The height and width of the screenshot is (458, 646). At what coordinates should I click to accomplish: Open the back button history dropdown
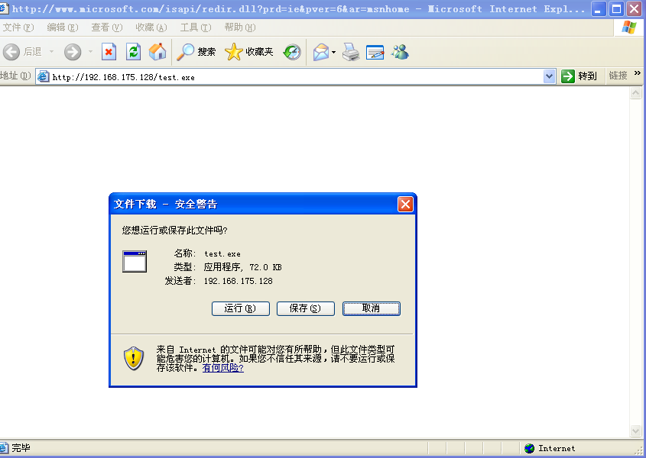pyautogui.click(x=51, y=52)
